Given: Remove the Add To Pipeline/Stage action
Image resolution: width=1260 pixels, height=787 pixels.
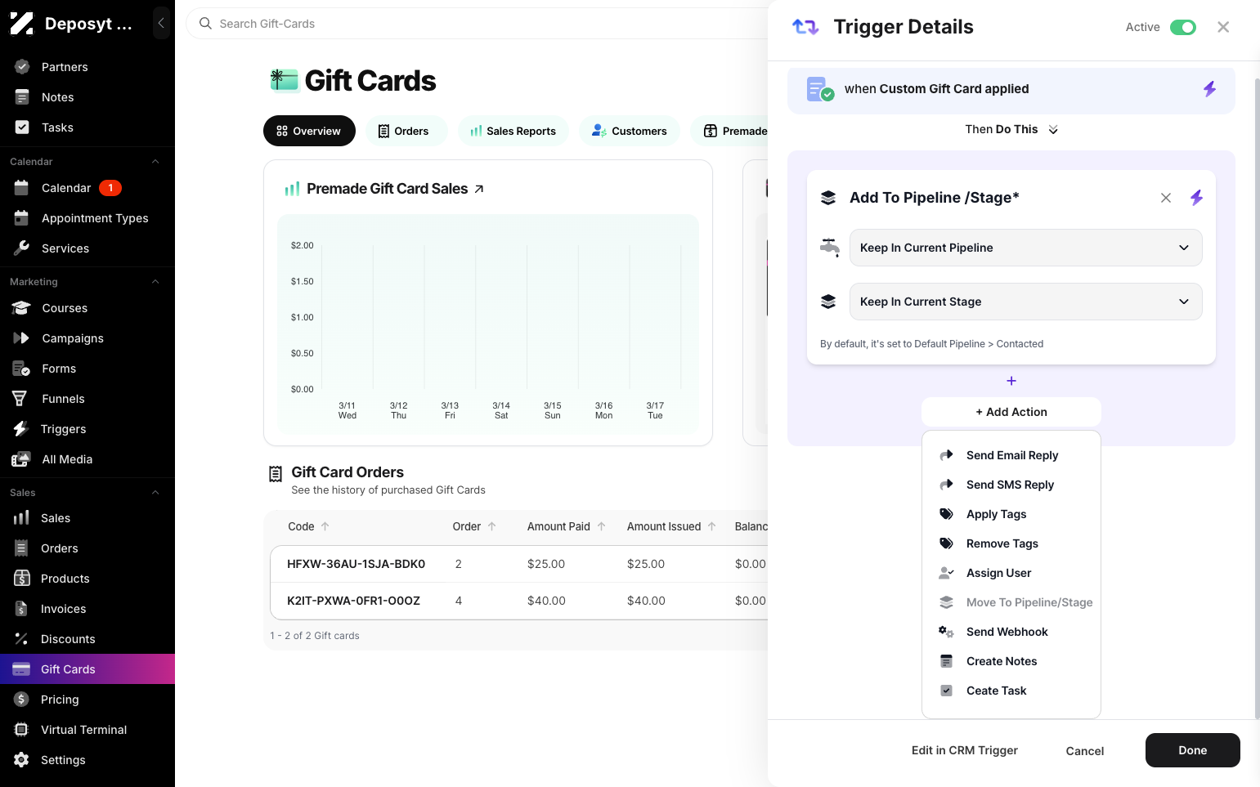Looking at the screenshot, I should tap(1166, 198).
